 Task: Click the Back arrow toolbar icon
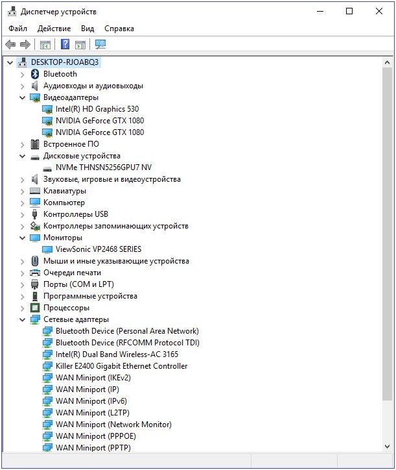(10, 45)
